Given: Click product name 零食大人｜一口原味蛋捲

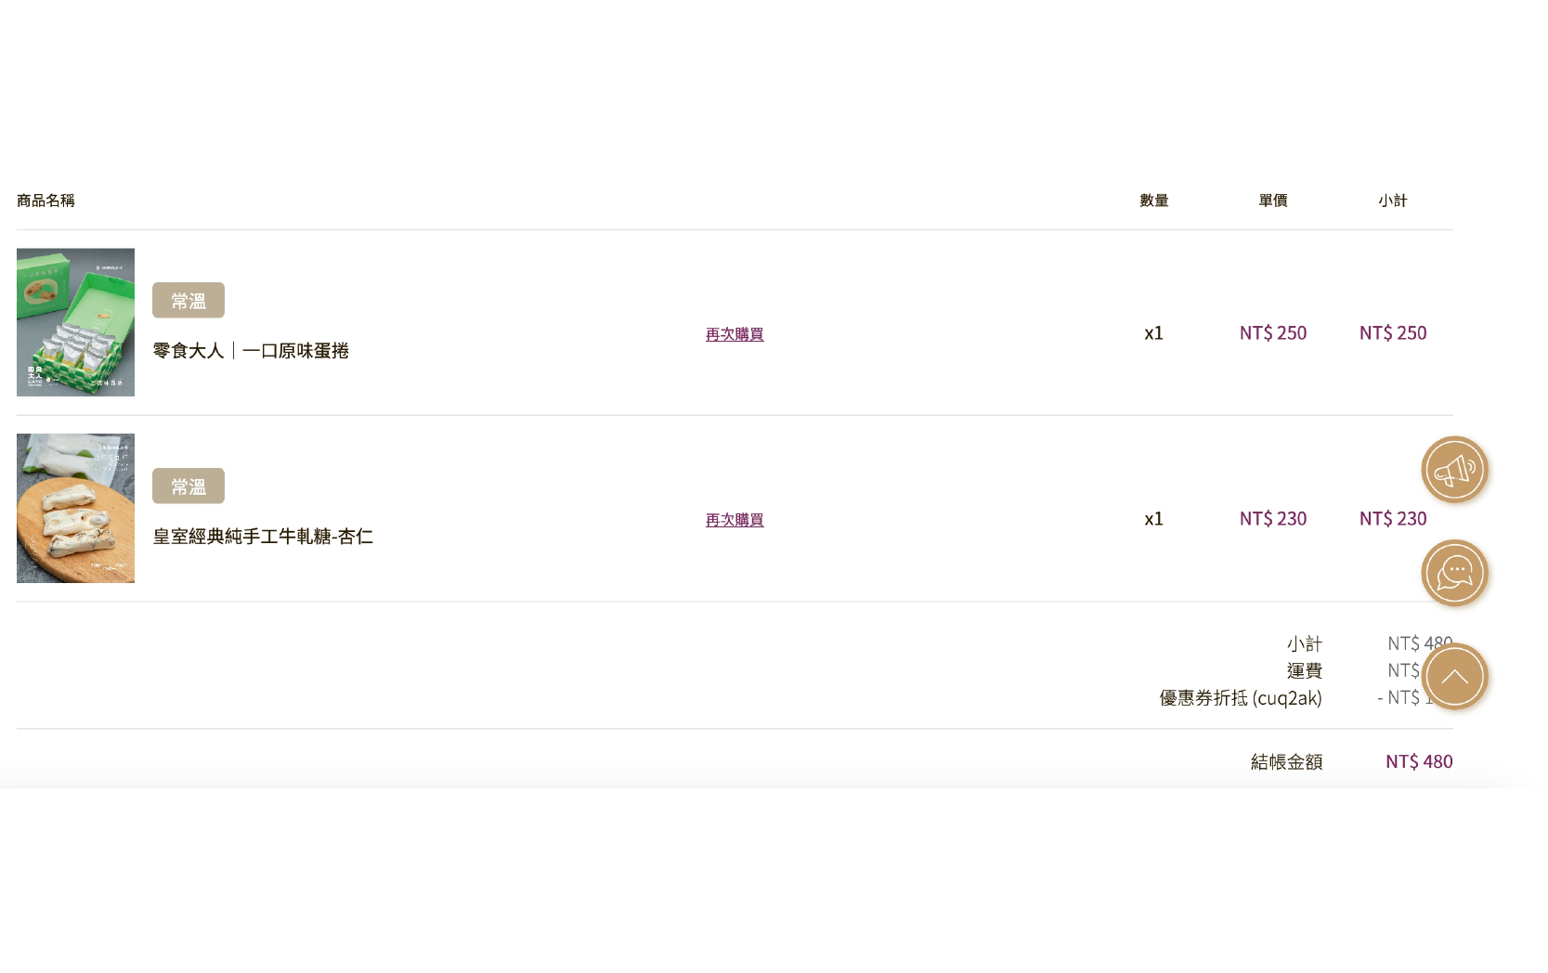Looking at the screenshot, I should coord(251,351).
